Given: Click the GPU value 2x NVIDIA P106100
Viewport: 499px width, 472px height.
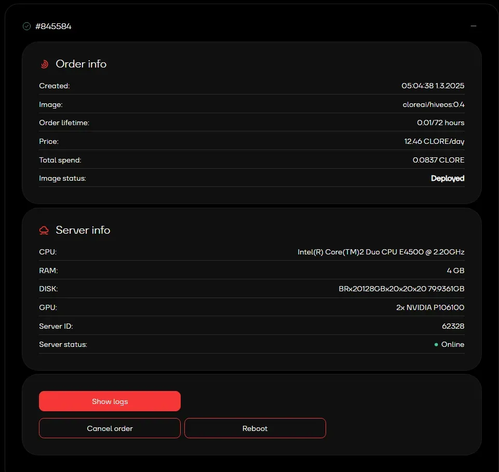Looking at the screenshot, I should [x=430, y=307].
